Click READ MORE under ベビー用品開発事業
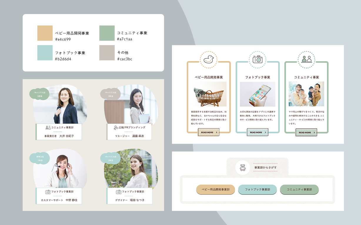The width and height of the screenshot is (361, 225). click(208, 132)
